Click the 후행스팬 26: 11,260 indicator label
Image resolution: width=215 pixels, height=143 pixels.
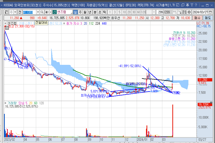click(182, 39)
